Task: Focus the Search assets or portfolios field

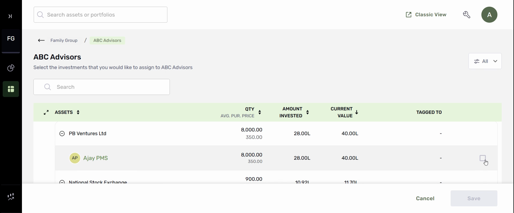Action: pos(100,15)
